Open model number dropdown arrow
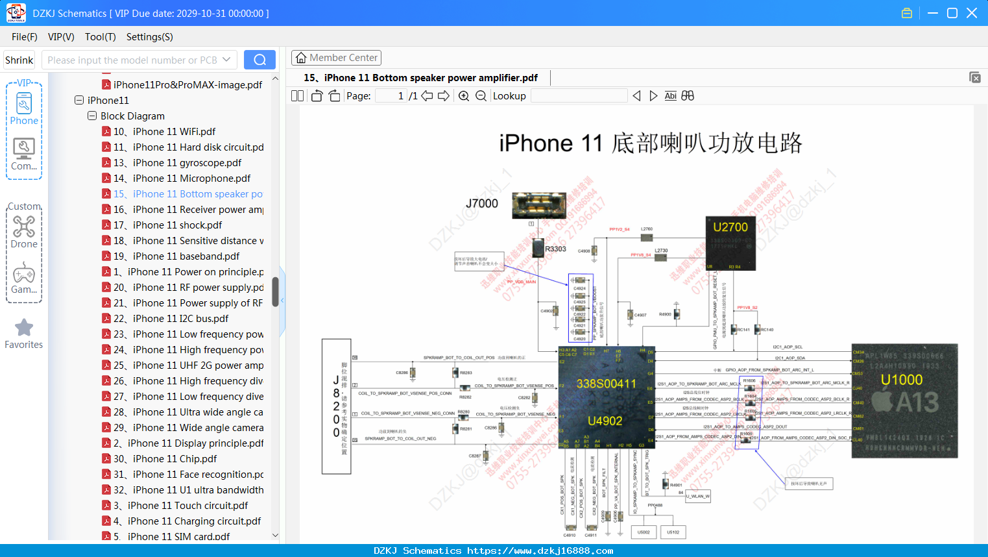The width and height of the screenshot is (988, 557). (x=226, y=60)
